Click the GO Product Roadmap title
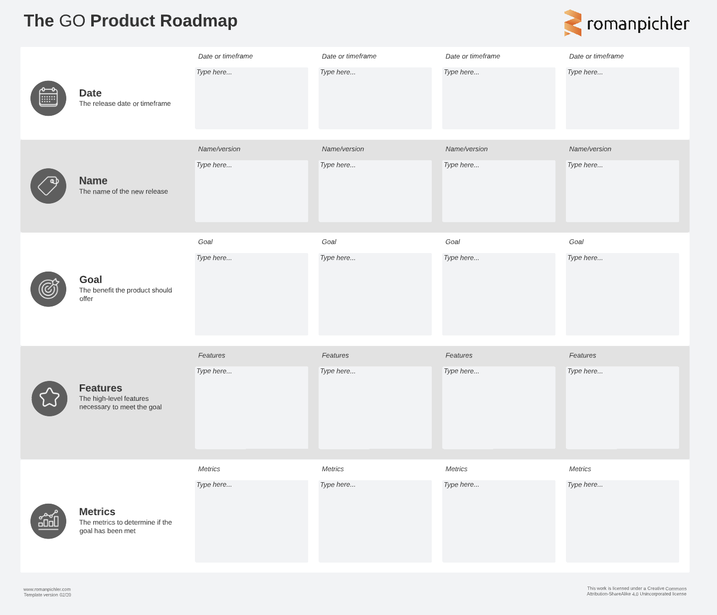The height and width of the screenshot is (615, 717). click(x=131, y=21)
